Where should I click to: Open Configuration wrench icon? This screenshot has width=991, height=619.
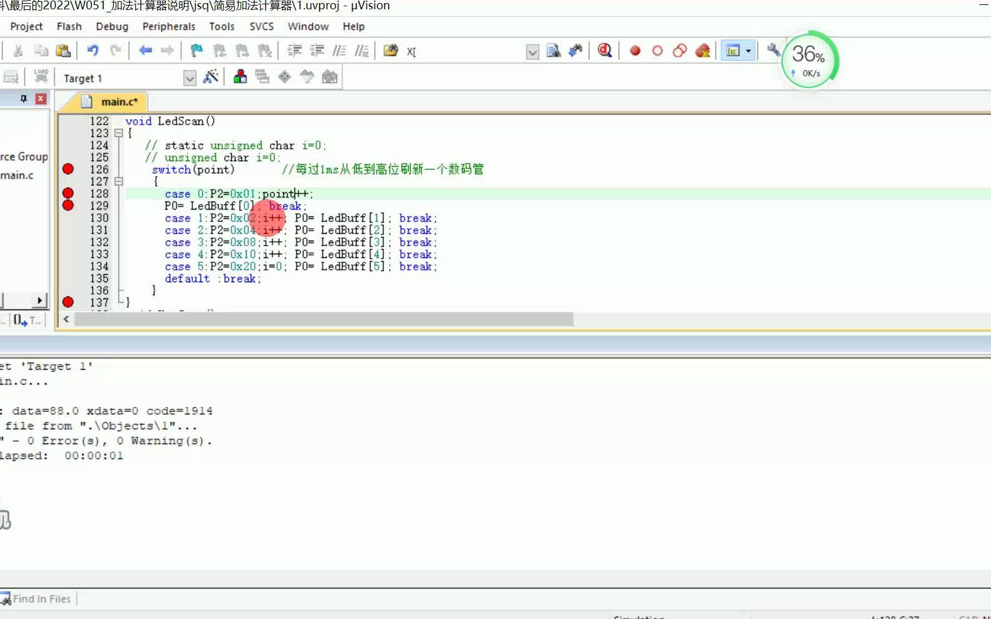(x=774, y=50)
